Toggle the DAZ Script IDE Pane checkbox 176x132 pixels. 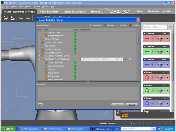tap(43, 53)
